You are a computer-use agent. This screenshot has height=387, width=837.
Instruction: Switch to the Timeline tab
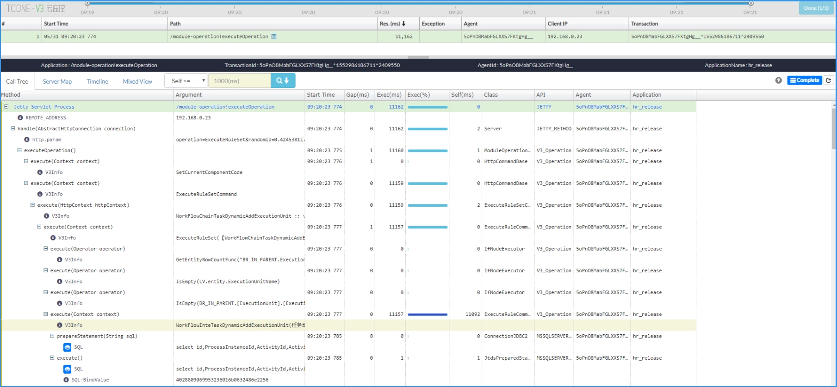tap(97, 81)
